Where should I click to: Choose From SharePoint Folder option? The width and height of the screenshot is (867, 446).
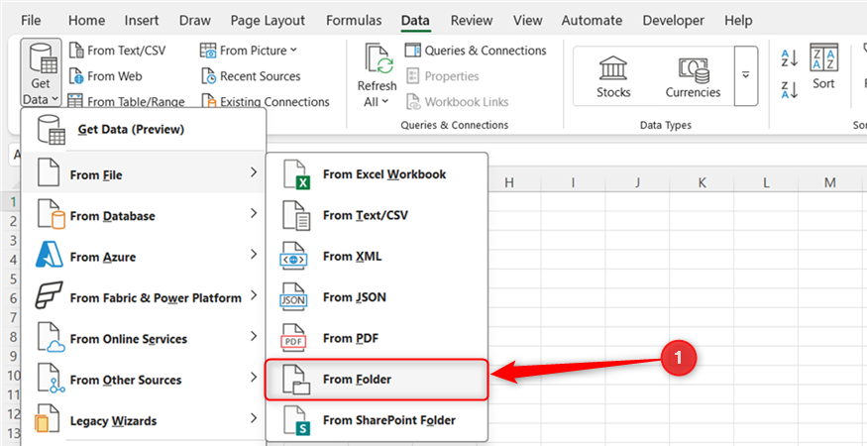coord(378,420)
